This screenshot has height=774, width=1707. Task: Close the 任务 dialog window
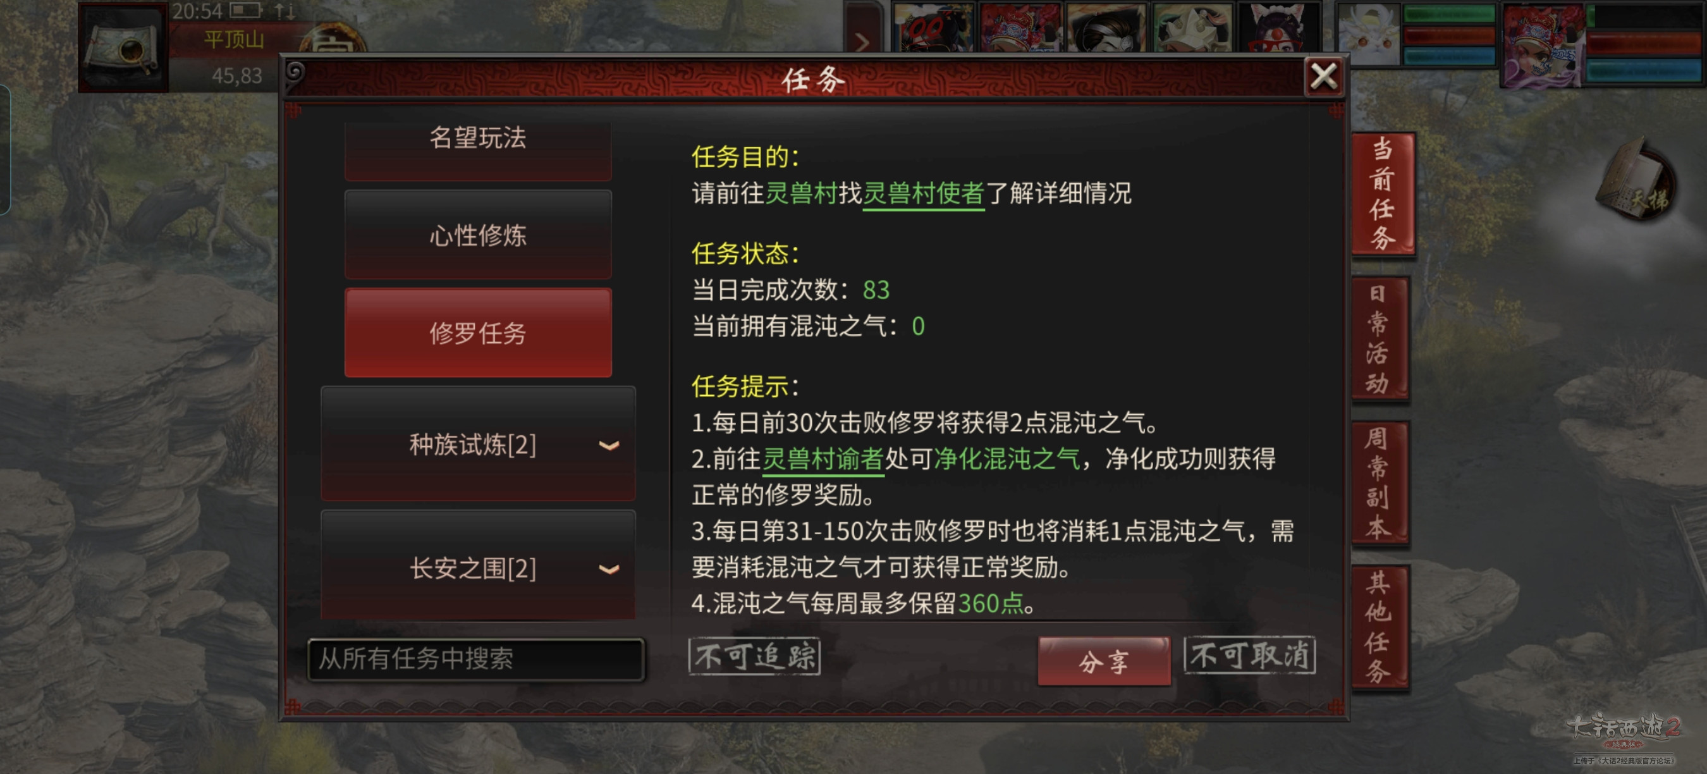[x=1323, y=77]
